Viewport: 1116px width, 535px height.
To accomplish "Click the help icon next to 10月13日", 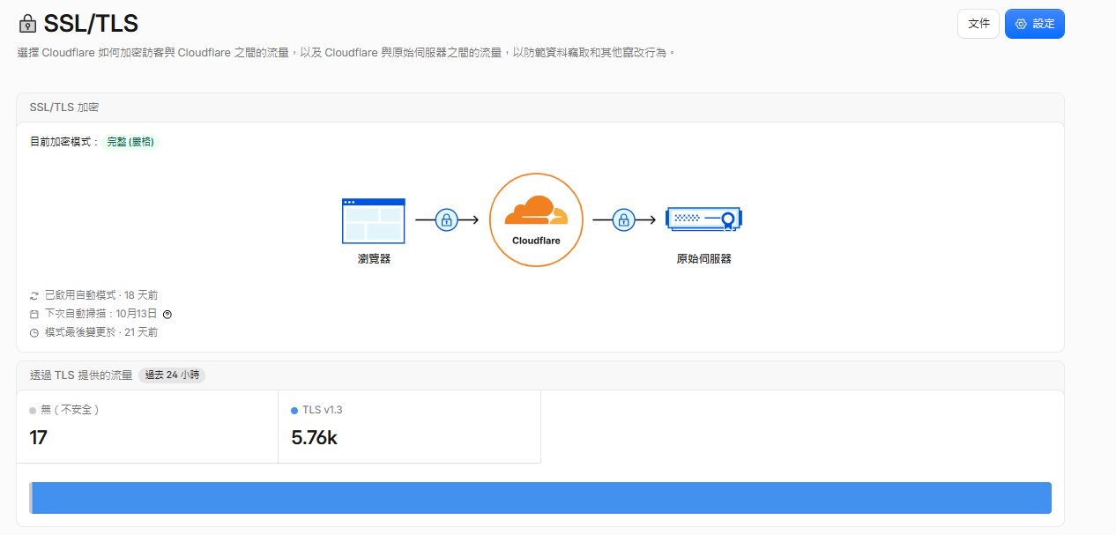I will pyautogui.click(x=167, y=314).
